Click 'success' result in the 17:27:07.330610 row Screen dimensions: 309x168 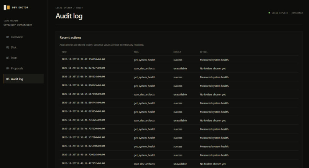178,60
